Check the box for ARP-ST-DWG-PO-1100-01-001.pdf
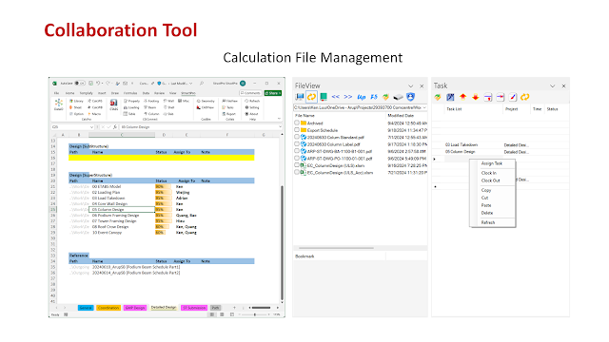This screenshot has height=342, width=609. click(297, 159)
